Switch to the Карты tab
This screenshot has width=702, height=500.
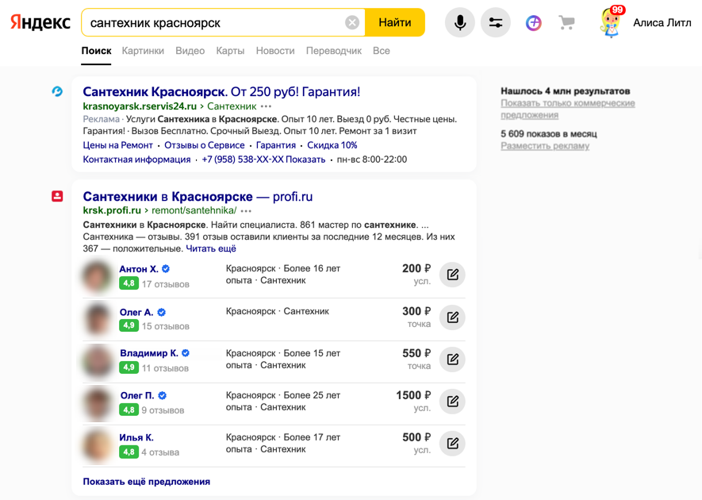[x=230, y=51]
